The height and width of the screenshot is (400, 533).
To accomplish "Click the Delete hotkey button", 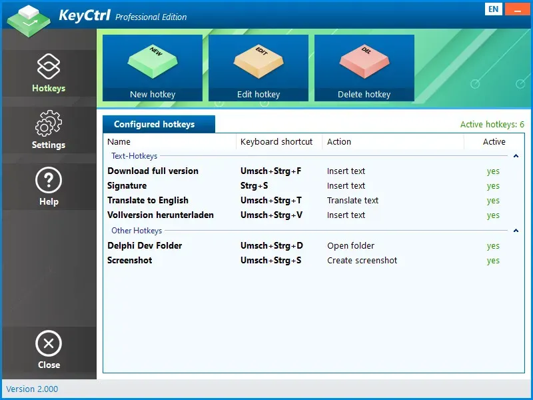I will (x=364, y=94).
